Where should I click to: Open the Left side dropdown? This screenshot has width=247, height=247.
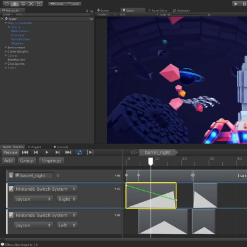click(x=67, y=225)
